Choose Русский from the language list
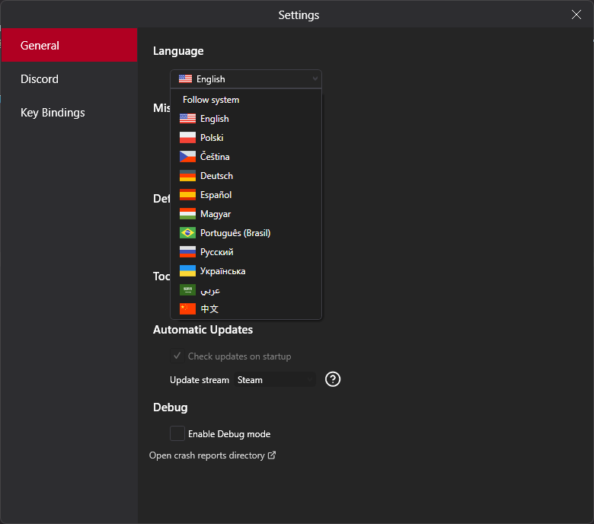Image resolution: width=594 pixels, height=524 pixels. coord(216,252)
